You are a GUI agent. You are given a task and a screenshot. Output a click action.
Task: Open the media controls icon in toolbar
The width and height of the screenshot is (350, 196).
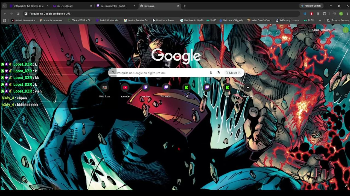(x=334, y=14)
